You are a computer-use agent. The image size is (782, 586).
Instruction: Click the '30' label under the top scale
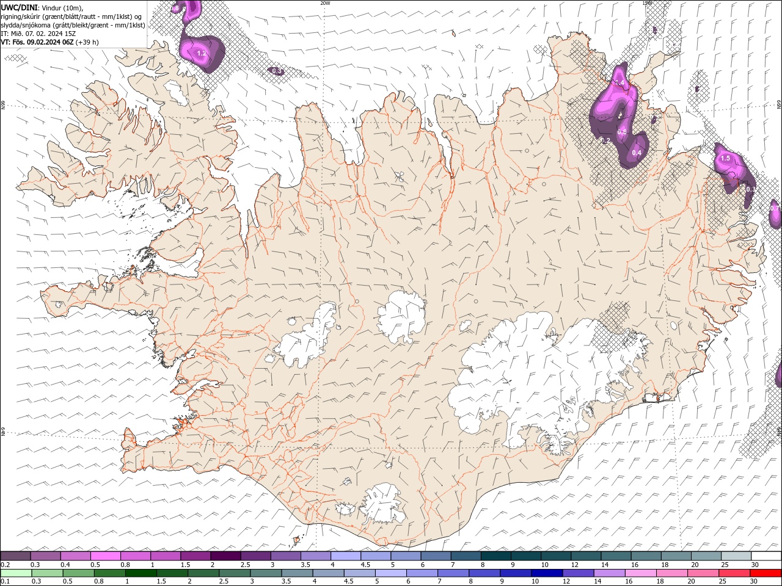pyautogui.click(x=755, y=565)
